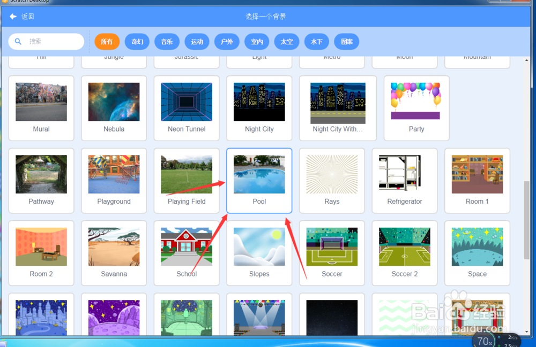Filter backdrops by 音乐 music
The height and width of the screenshot is (347, 536).
tap(167, 42)
